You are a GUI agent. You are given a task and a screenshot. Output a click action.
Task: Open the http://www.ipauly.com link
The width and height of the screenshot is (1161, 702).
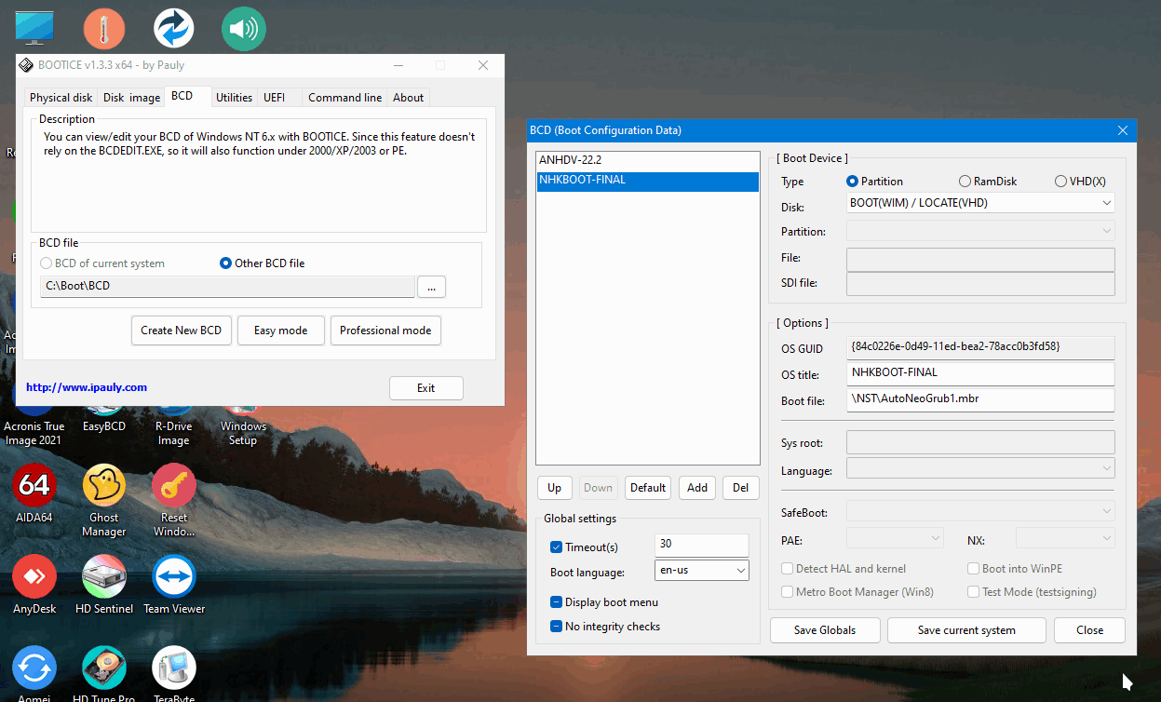pos(87,387)
